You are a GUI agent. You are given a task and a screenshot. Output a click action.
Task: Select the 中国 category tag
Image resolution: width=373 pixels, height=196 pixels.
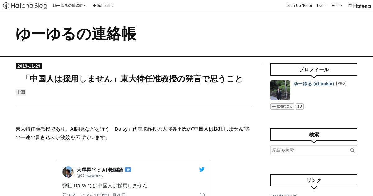pos(21,92)
